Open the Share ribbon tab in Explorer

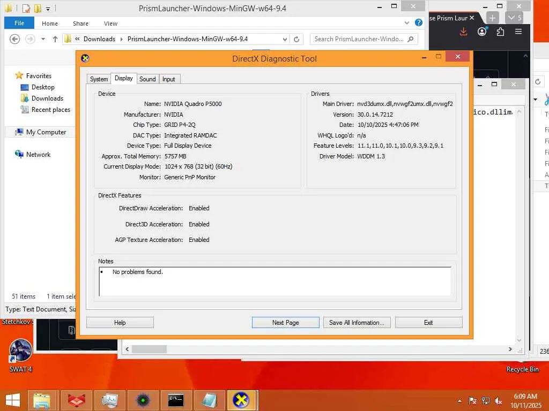coord(80,24)
